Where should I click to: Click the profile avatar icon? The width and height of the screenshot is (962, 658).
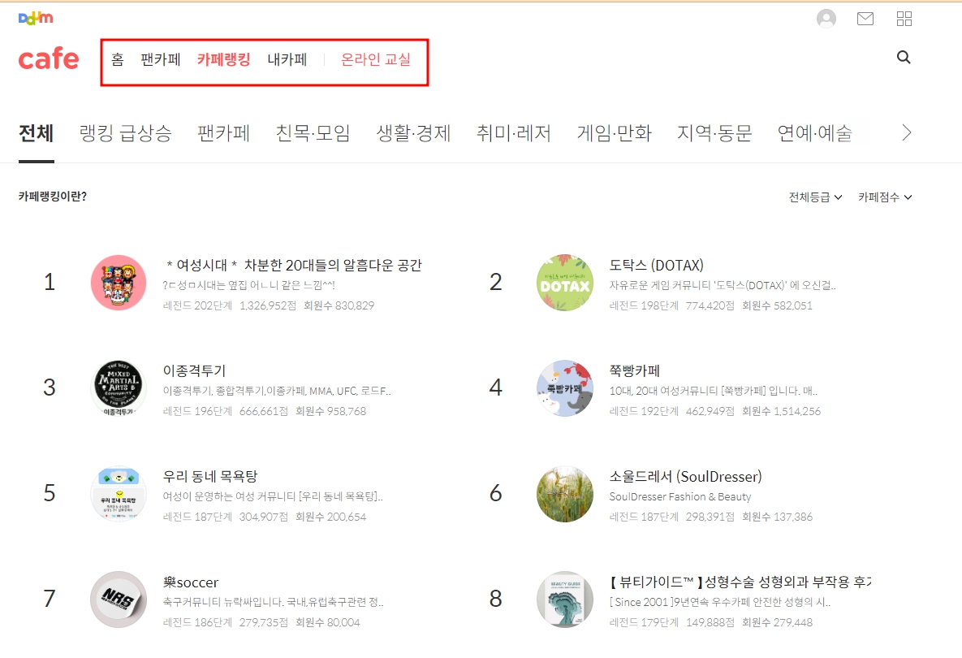pos(826,18)
